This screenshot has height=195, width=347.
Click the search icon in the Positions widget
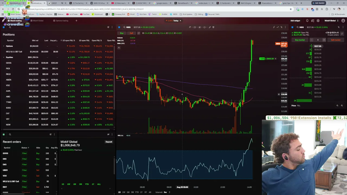(10, 27)
